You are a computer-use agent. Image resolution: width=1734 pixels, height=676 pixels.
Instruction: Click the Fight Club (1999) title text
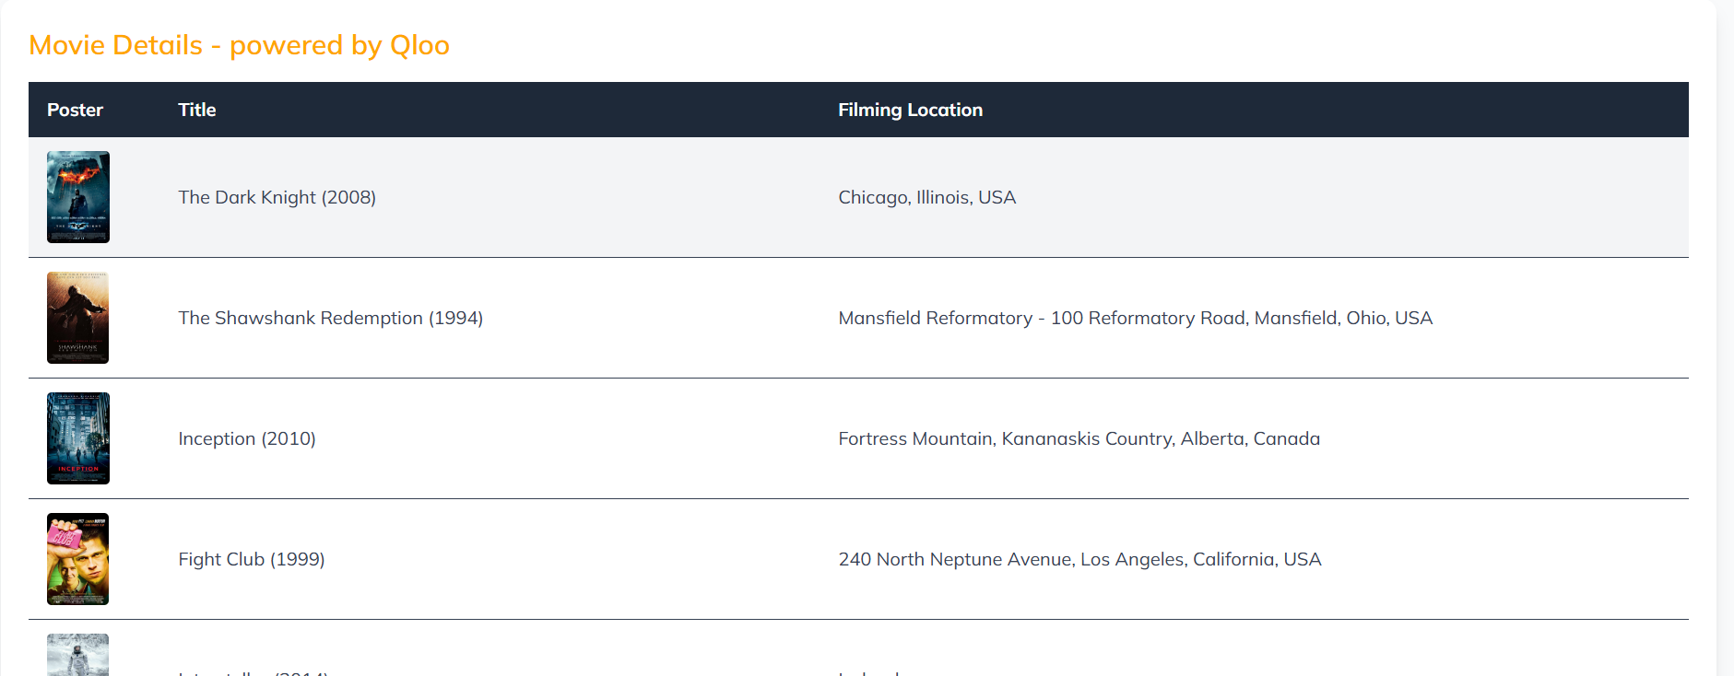pos(252,559)
